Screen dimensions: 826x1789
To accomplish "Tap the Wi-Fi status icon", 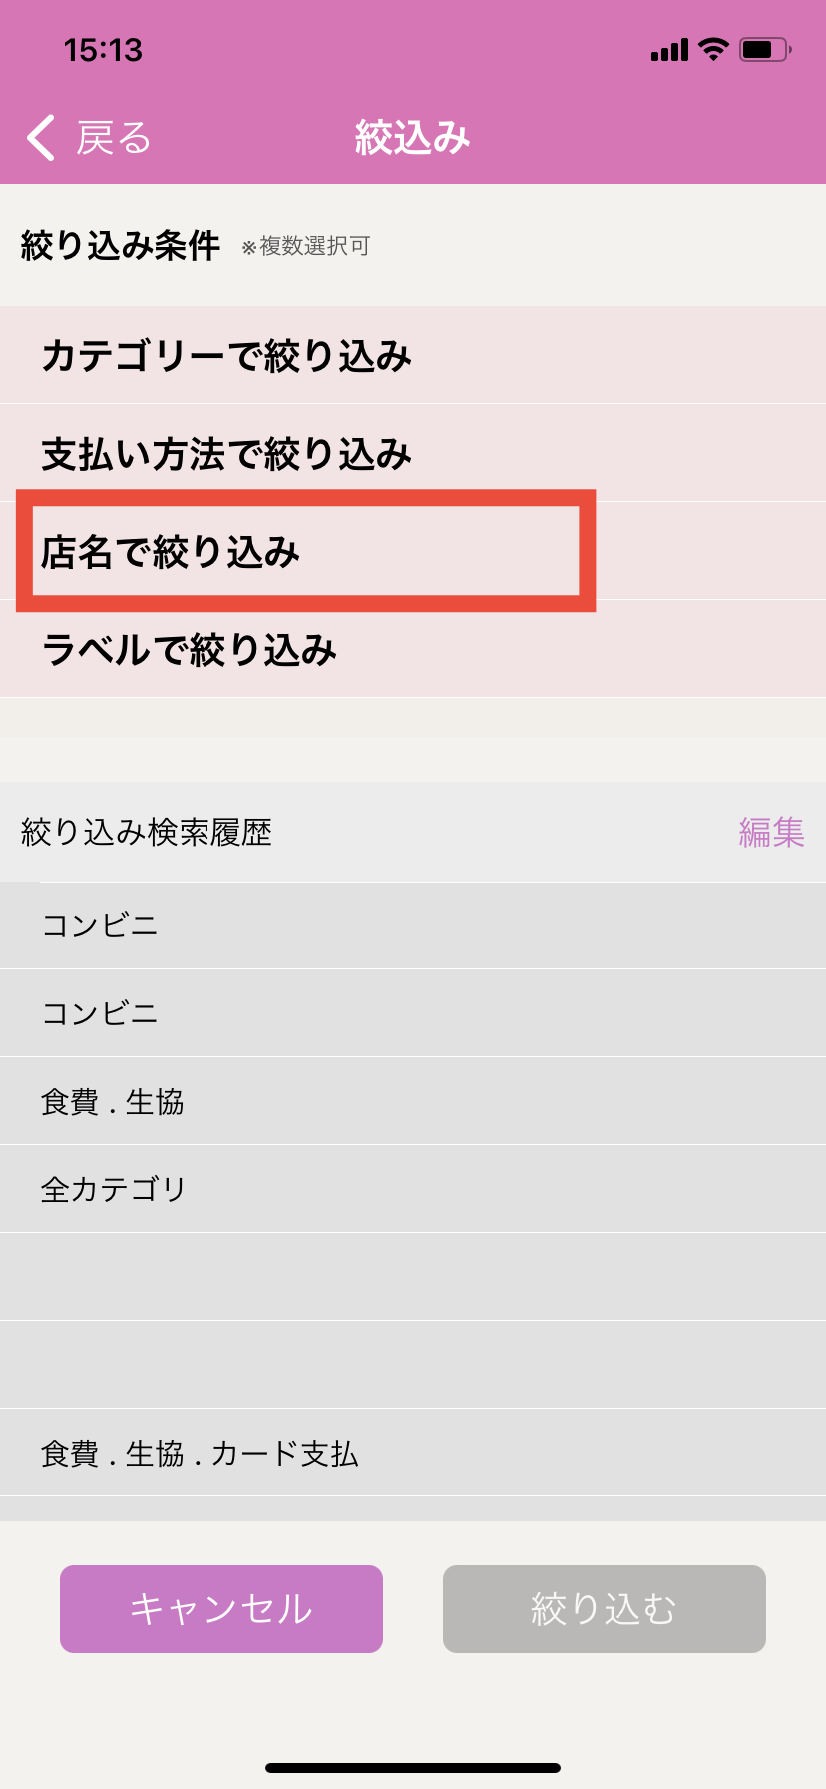I will click(x=713, y=49).
